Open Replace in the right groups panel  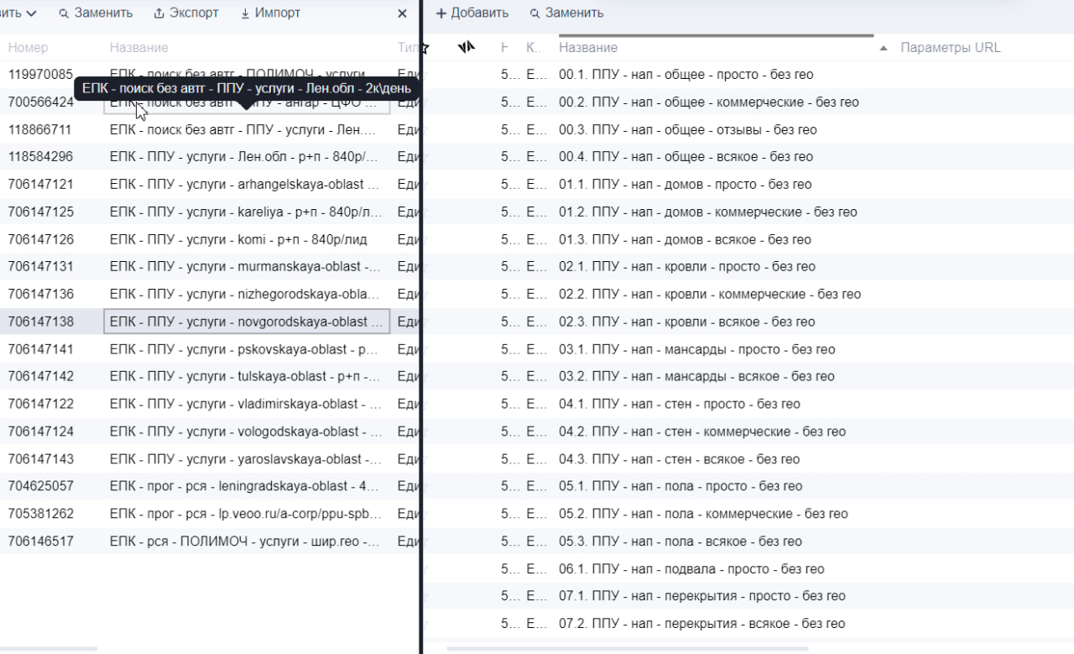pos(566,13)
